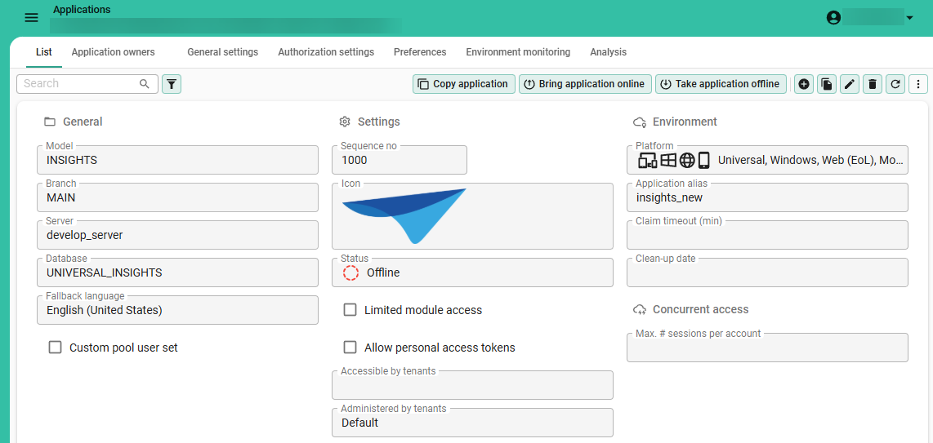
Task: Click the trash delete icon
Action: (x=873, y=84)
